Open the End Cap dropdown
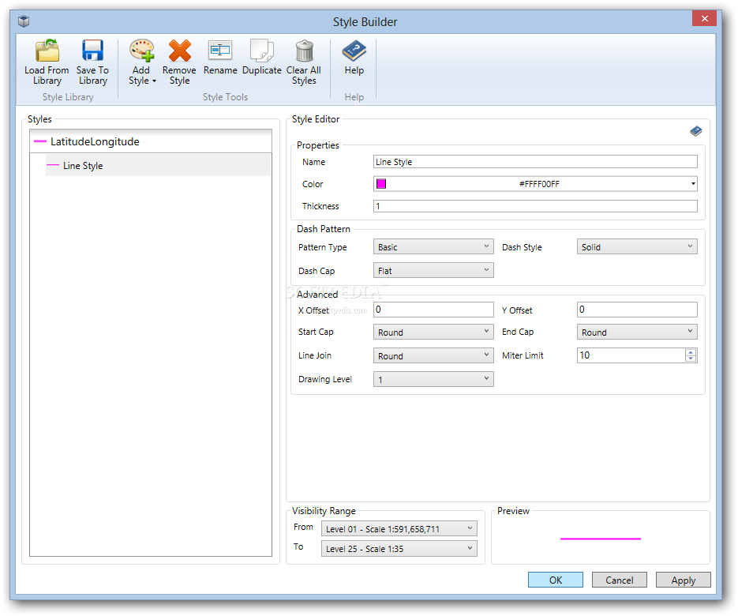The height and width of the screenshot is (616, 738). 637,332
